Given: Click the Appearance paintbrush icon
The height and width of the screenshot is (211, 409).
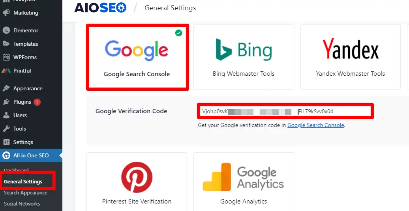Looking at the screenshot, I should 6,88.
